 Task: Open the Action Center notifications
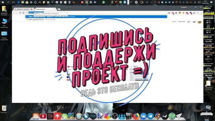tap(211, 2)
